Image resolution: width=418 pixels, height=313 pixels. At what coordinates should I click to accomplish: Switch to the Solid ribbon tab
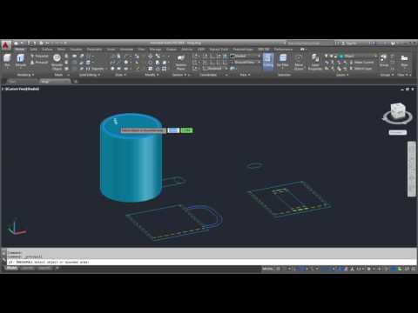coord(34,50)
